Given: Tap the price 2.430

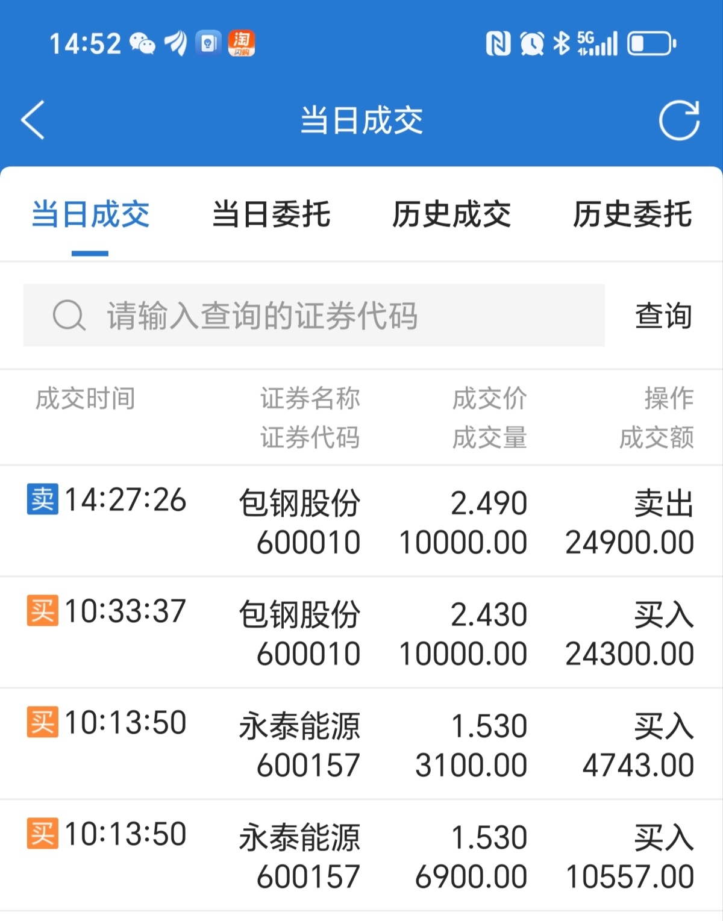Looking at the screenshot, I should tap(489, 614).
